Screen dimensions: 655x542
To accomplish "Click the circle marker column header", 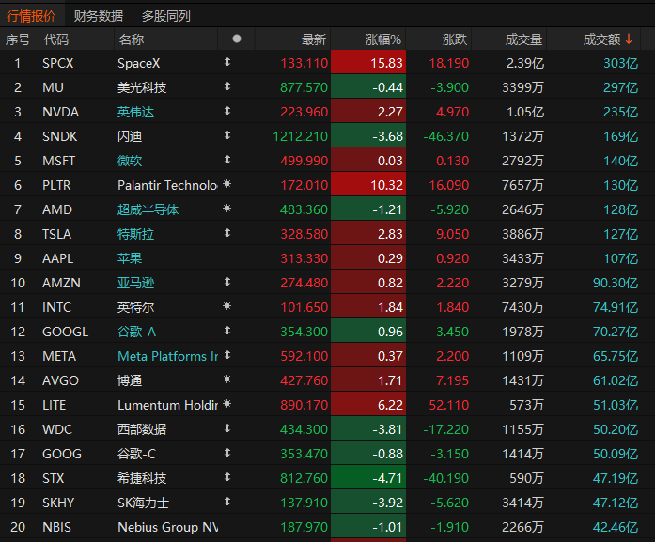I will click(x=237, y=39).
